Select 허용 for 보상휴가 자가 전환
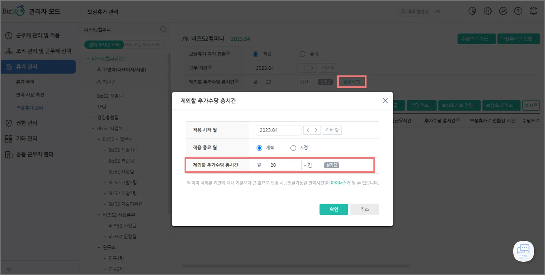 pyautogui.click(x=255, y=54)
